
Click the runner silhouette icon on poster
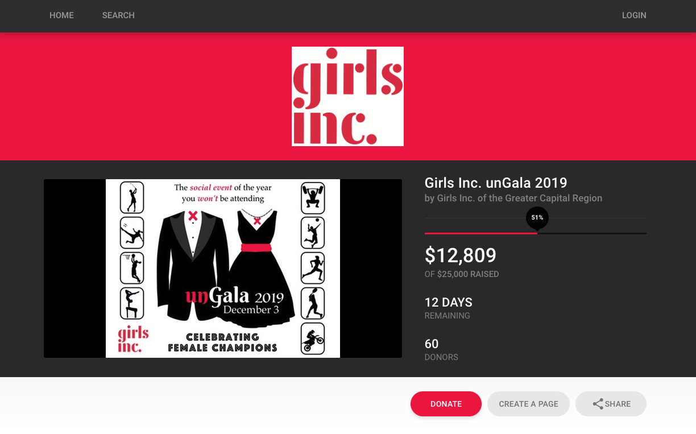(313, 267)
